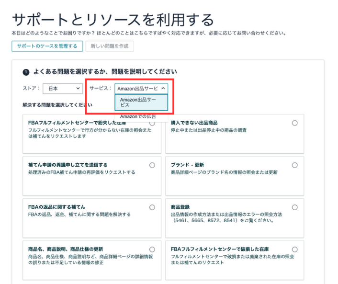This screenshot has width=338, height=284.
Task: Select the 購入できない出品商品 radio button
Action: pos(294,123)
